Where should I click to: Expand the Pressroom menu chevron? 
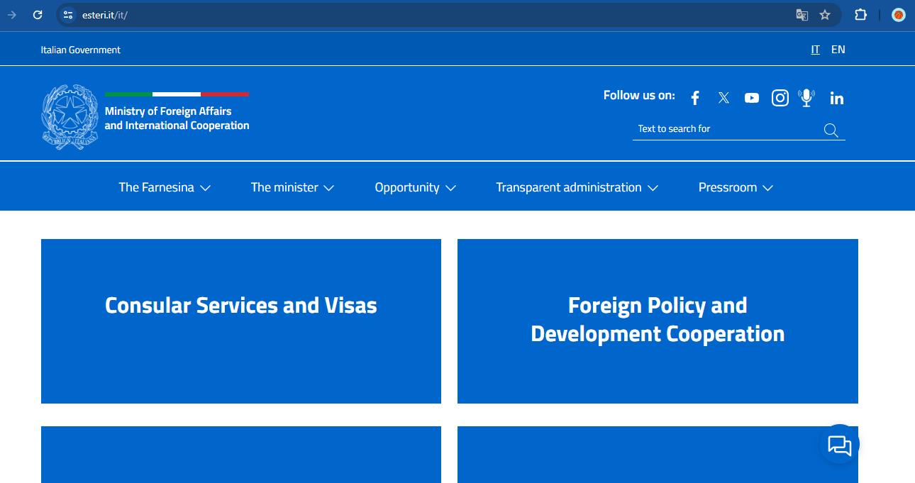click(767, 188)
